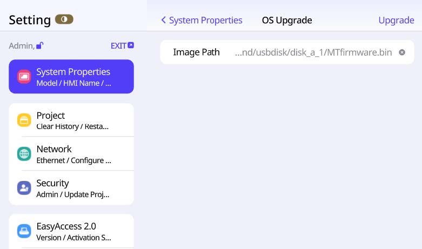Open the Network settings item

click(76, 154)
